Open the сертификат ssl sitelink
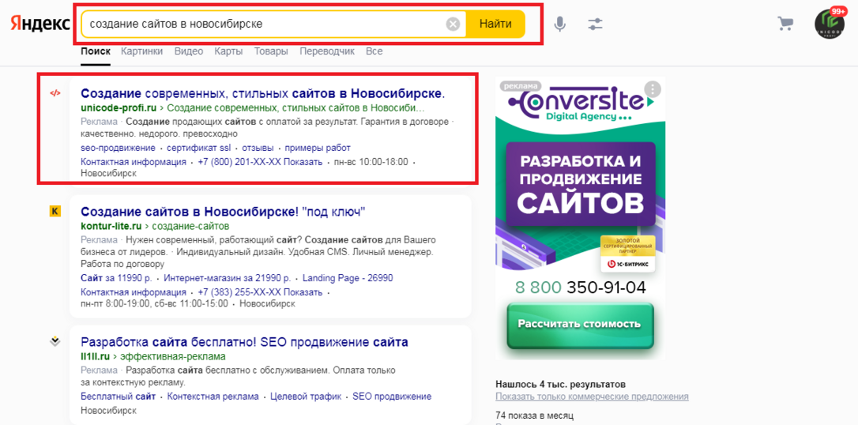 click(199, 149)
